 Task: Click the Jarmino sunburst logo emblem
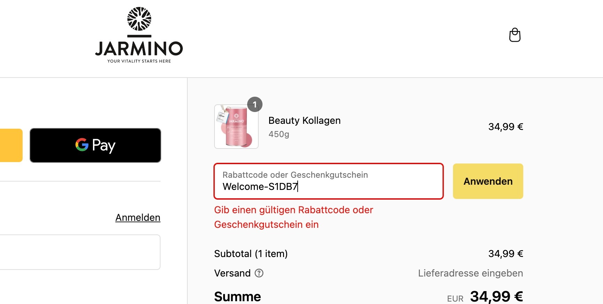[139, 19]
